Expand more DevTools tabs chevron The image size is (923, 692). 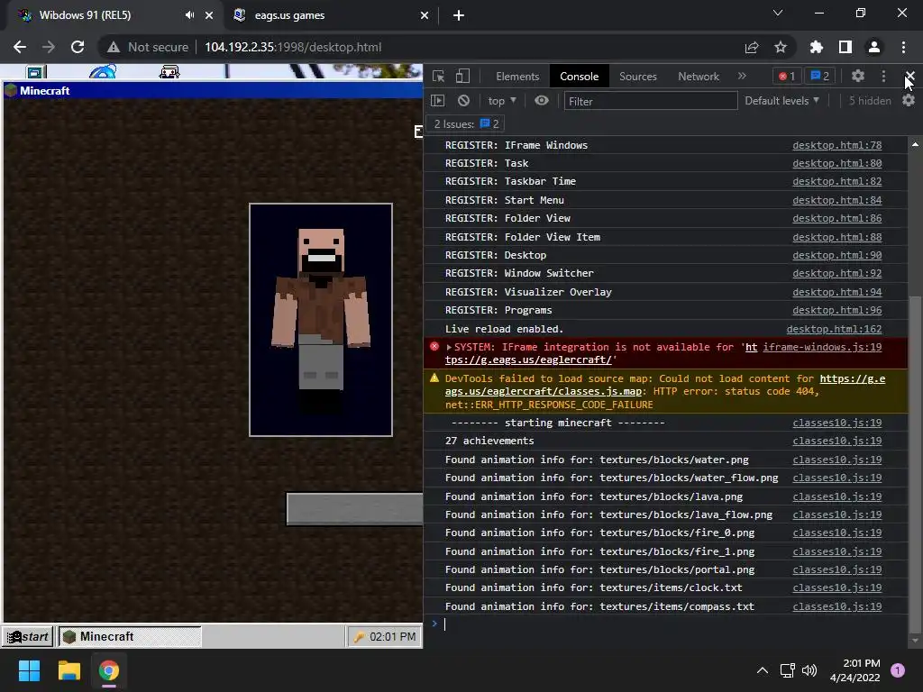coord(742,76)
